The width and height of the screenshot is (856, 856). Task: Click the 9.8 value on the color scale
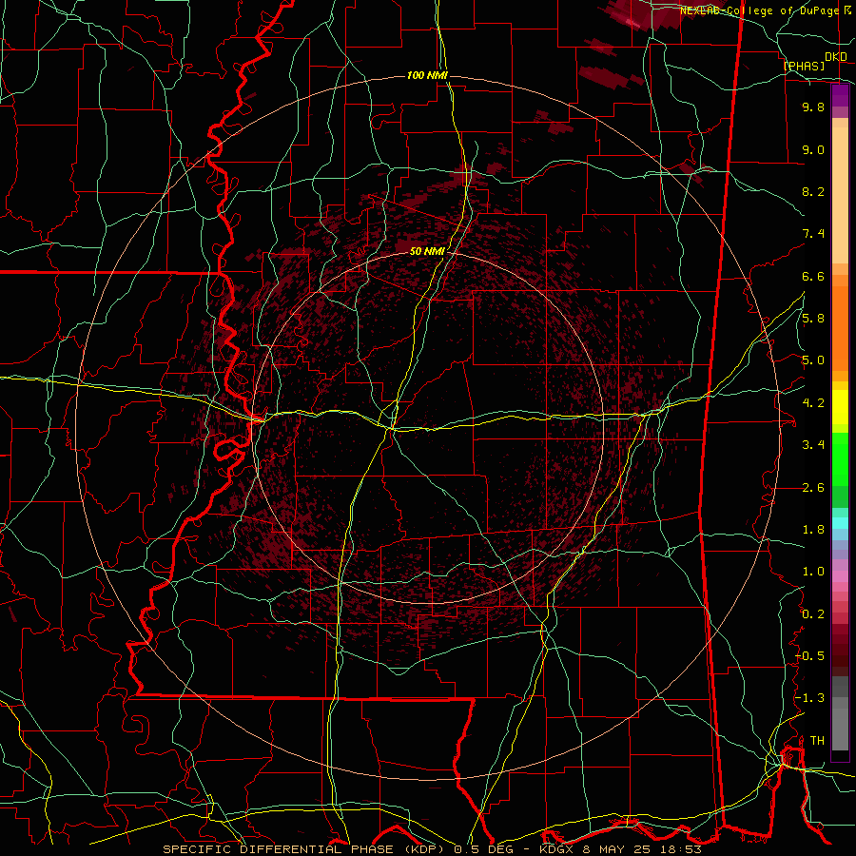coord(813,107)
